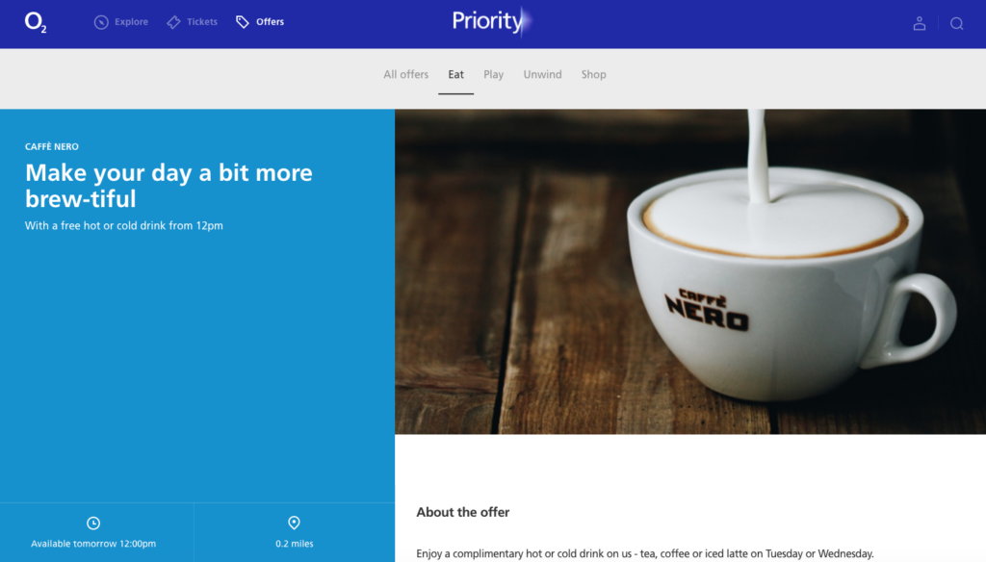Image resolution: width=986 pixels, height=562 pixels.
Task: Click the Tickets icon in navigation
Action: point(173,23)
